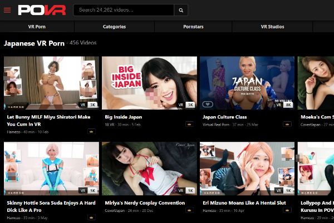
Task: Switch to the VR Studios tab
Action: point(272,27)
